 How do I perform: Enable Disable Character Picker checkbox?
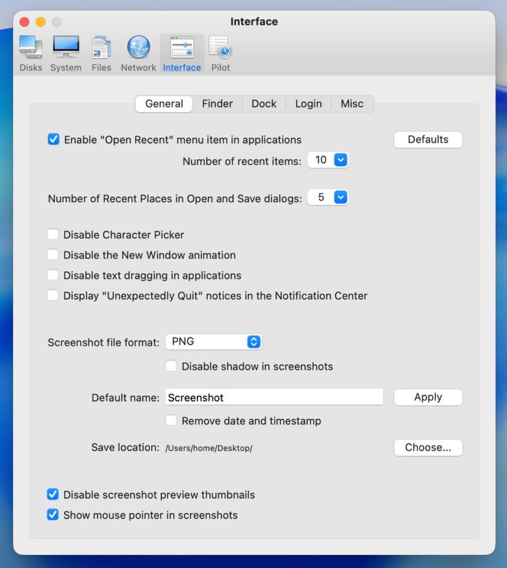point(53,235)
